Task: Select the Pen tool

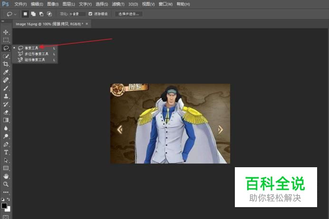Action: tap(6, 144)
